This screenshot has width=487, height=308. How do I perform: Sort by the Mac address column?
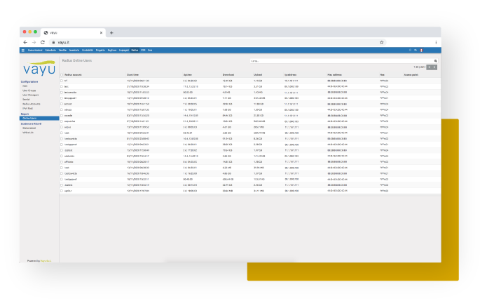pyautogui.click(x=334, y=75)
